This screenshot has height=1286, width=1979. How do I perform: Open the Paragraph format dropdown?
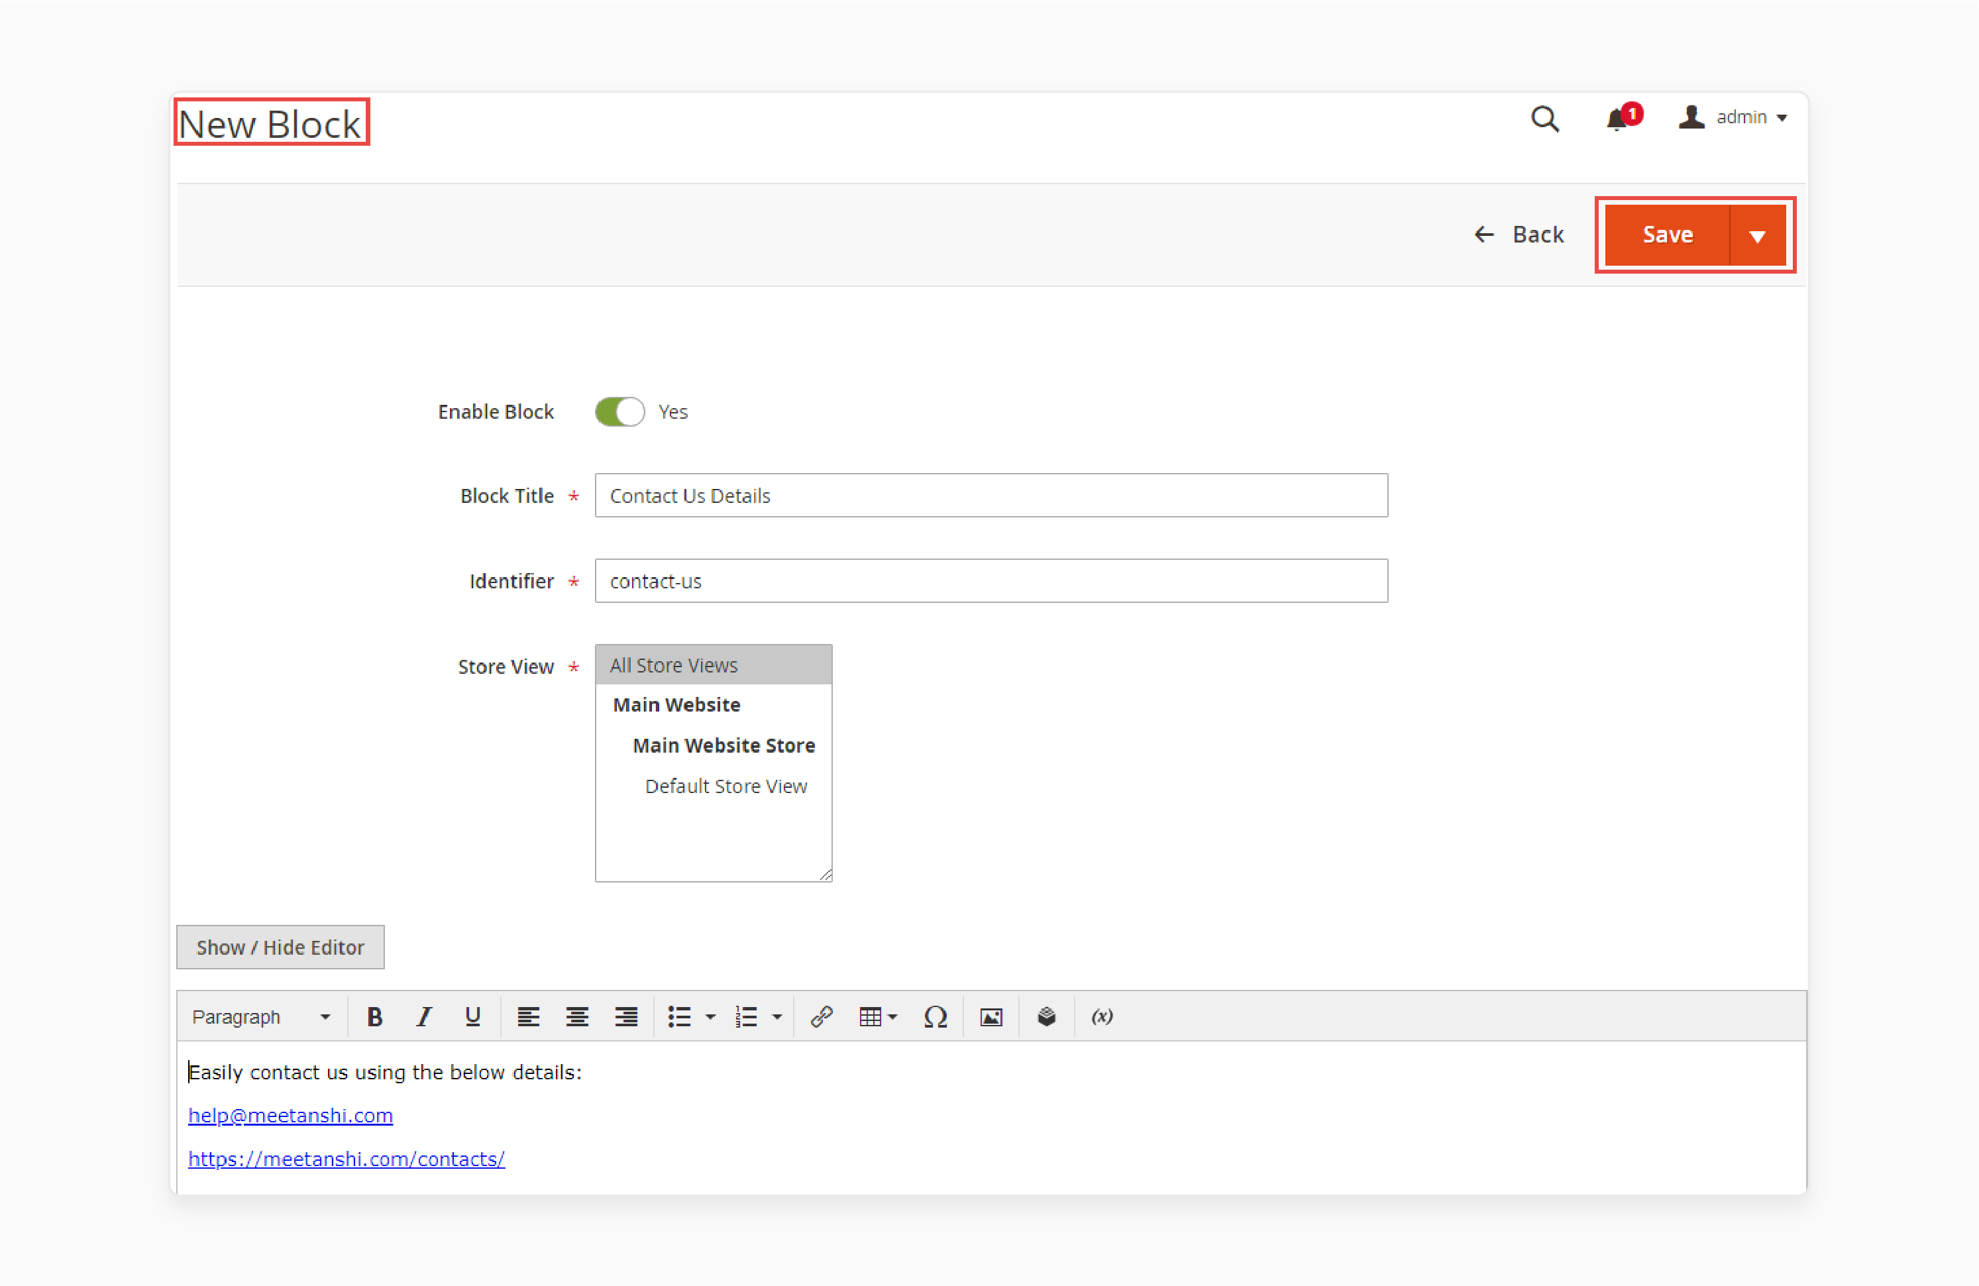pos(261,1016)
